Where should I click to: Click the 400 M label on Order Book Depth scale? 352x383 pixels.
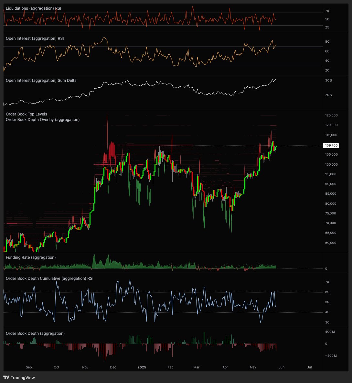tap(330, 331)
